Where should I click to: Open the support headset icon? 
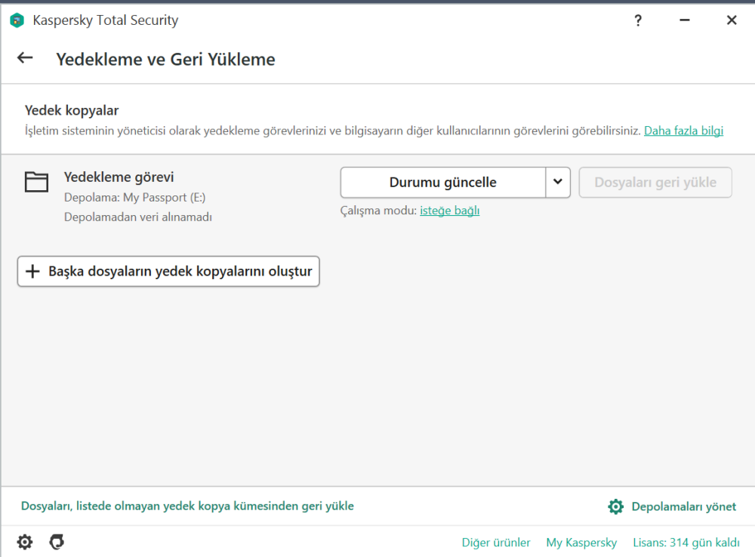coord(57,542)
